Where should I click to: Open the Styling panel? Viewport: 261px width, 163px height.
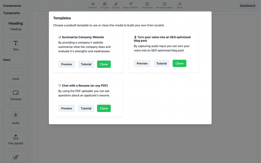[116, 5]
